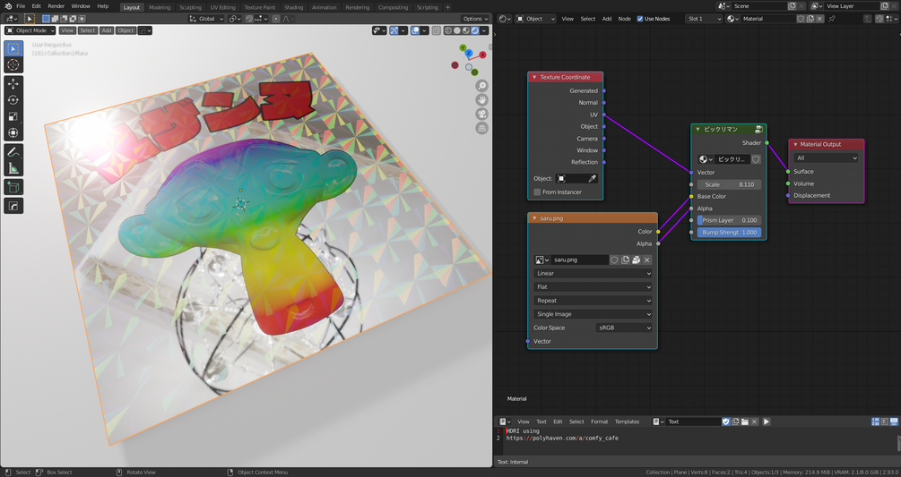Toggle viewport overlays button

coord(415,30)
